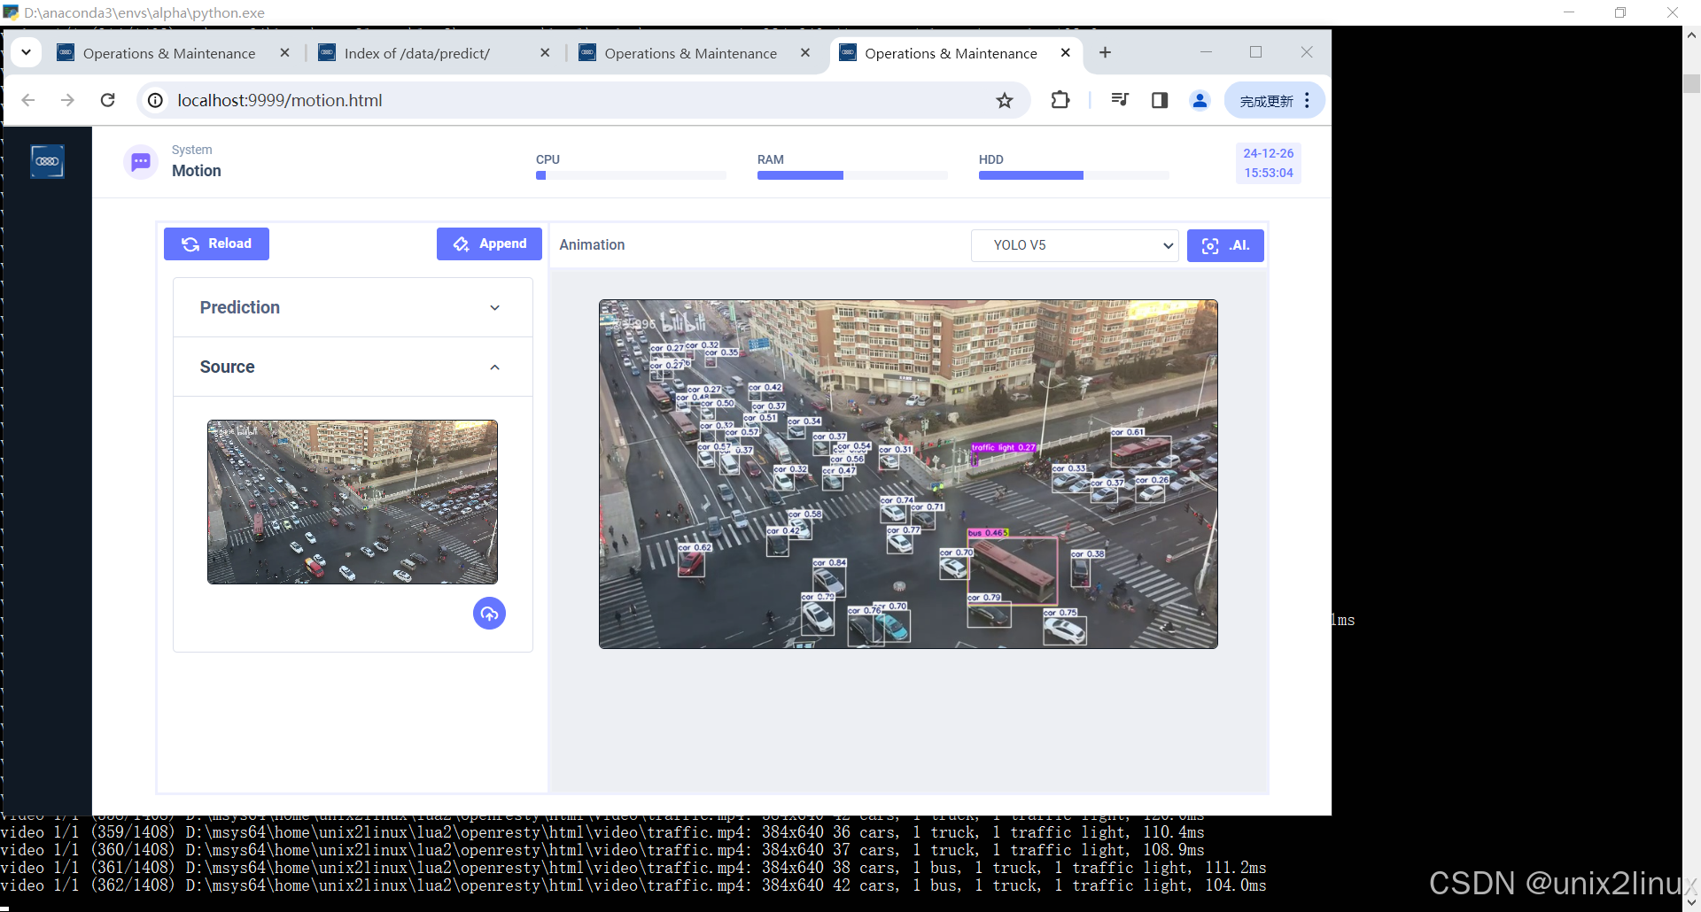Screen dimensions: 1701x912
Task: Close the first Operations & Maintenance tab
Action: point(284,52)
